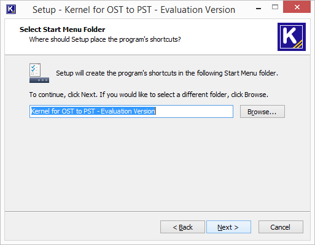Minimize the Setup window
315x245 pixels.
point(259,9)
